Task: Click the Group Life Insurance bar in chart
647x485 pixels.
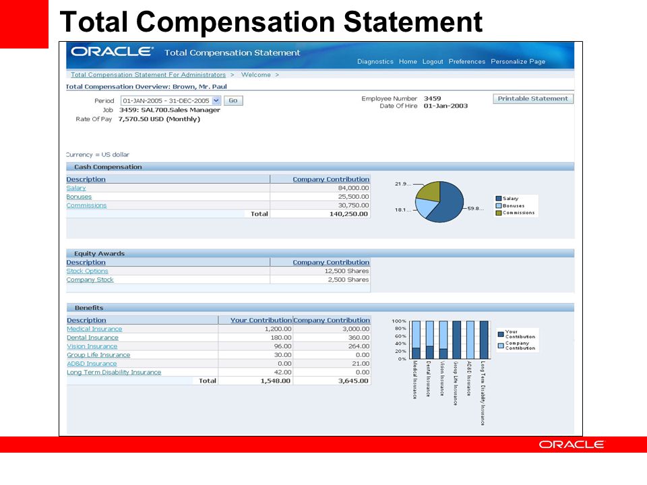Action: click(x=457, y=339)
